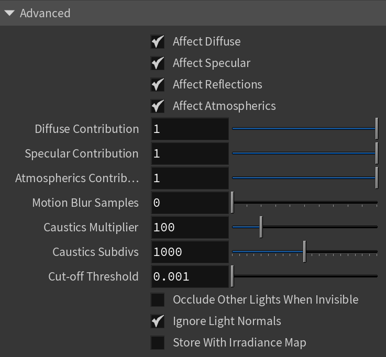
Task: Click the Diffuse Contribution value field
Action: click(x=190, y=129)
